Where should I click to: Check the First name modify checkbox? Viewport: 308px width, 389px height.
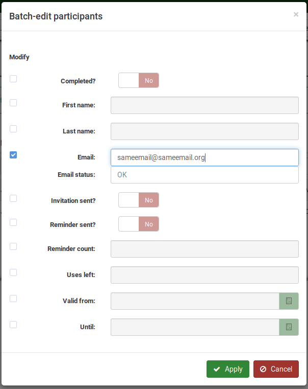pos(13,103)
